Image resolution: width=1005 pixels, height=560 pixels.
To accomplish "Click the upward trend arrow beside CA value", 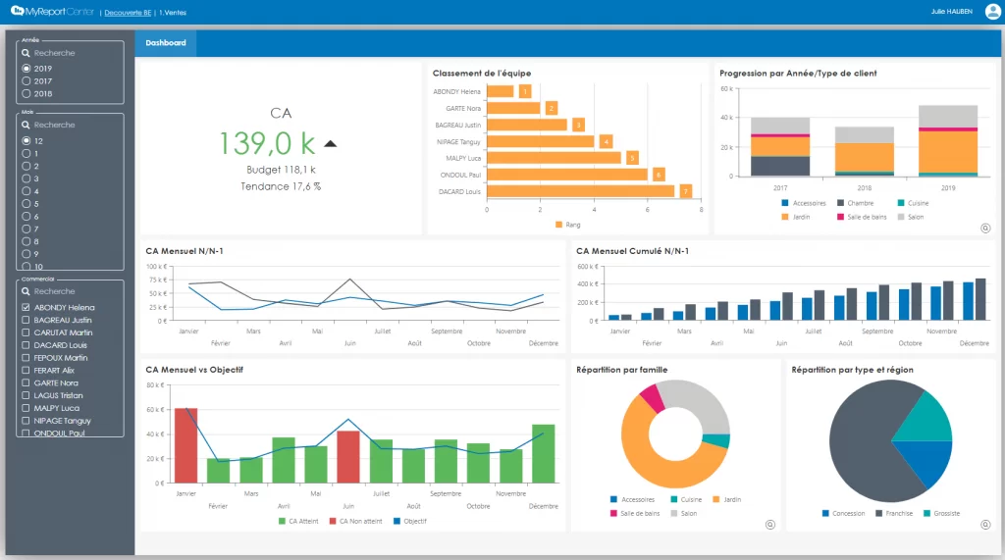I will [331, 143].
